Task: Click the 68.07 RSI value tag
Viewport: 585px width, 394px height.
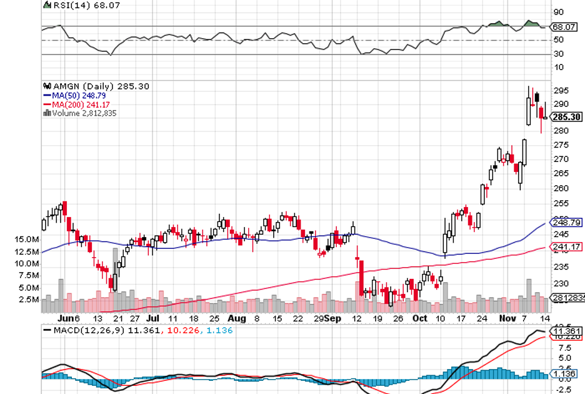Action: 566,27
